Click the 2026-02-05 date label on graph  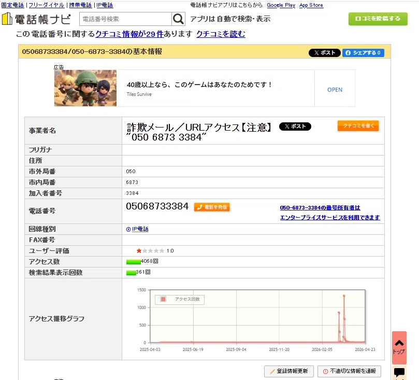click(x=322, y=349)
